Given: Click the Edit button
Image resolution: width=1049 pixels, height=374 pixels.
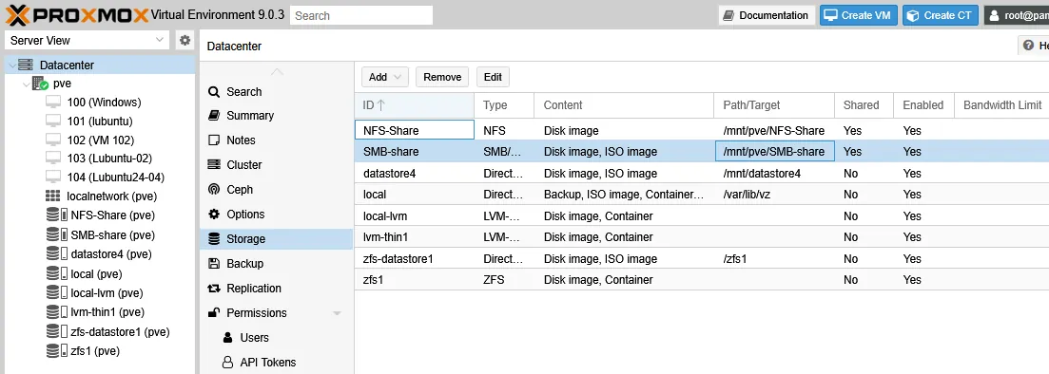Looking at the screenshot, I should click(x=493, y=77).
